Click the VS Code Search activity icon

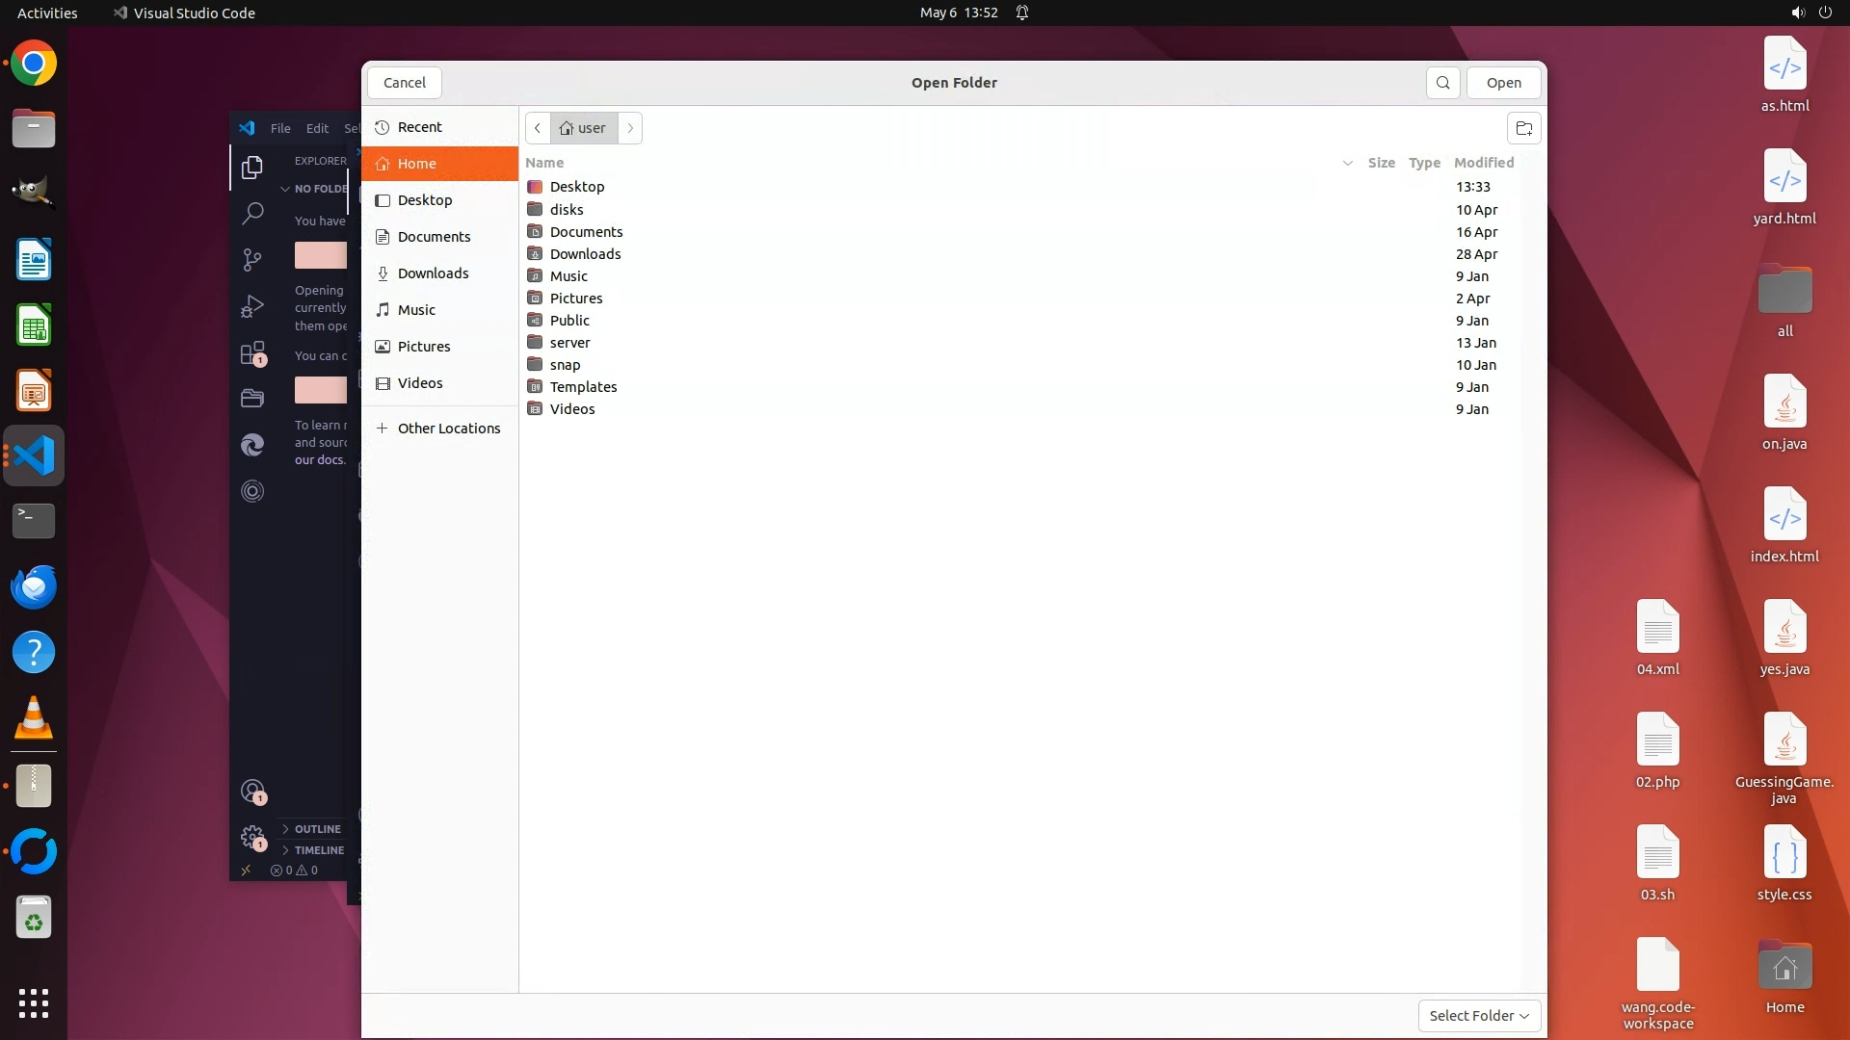(x=252, y=213)
